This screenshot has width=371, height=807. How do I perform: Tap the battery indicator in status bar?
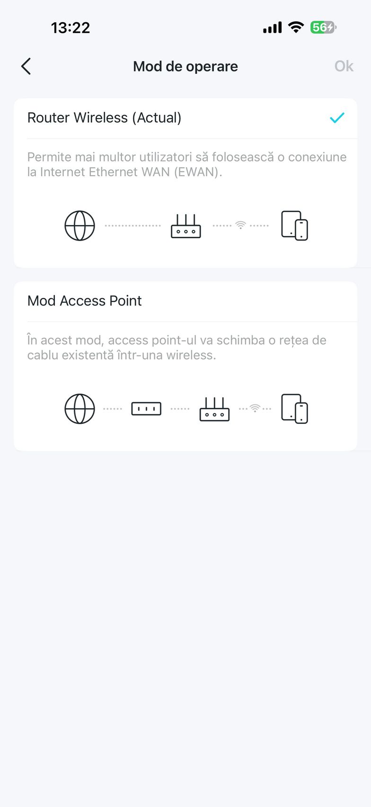[x=323, y=27]
